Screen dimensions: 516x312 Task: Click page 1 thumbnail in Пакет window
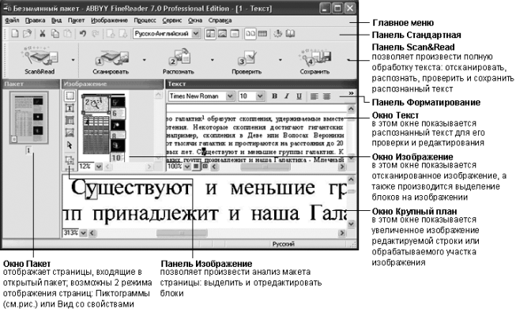pyautogui.click(x=29, y=118)
